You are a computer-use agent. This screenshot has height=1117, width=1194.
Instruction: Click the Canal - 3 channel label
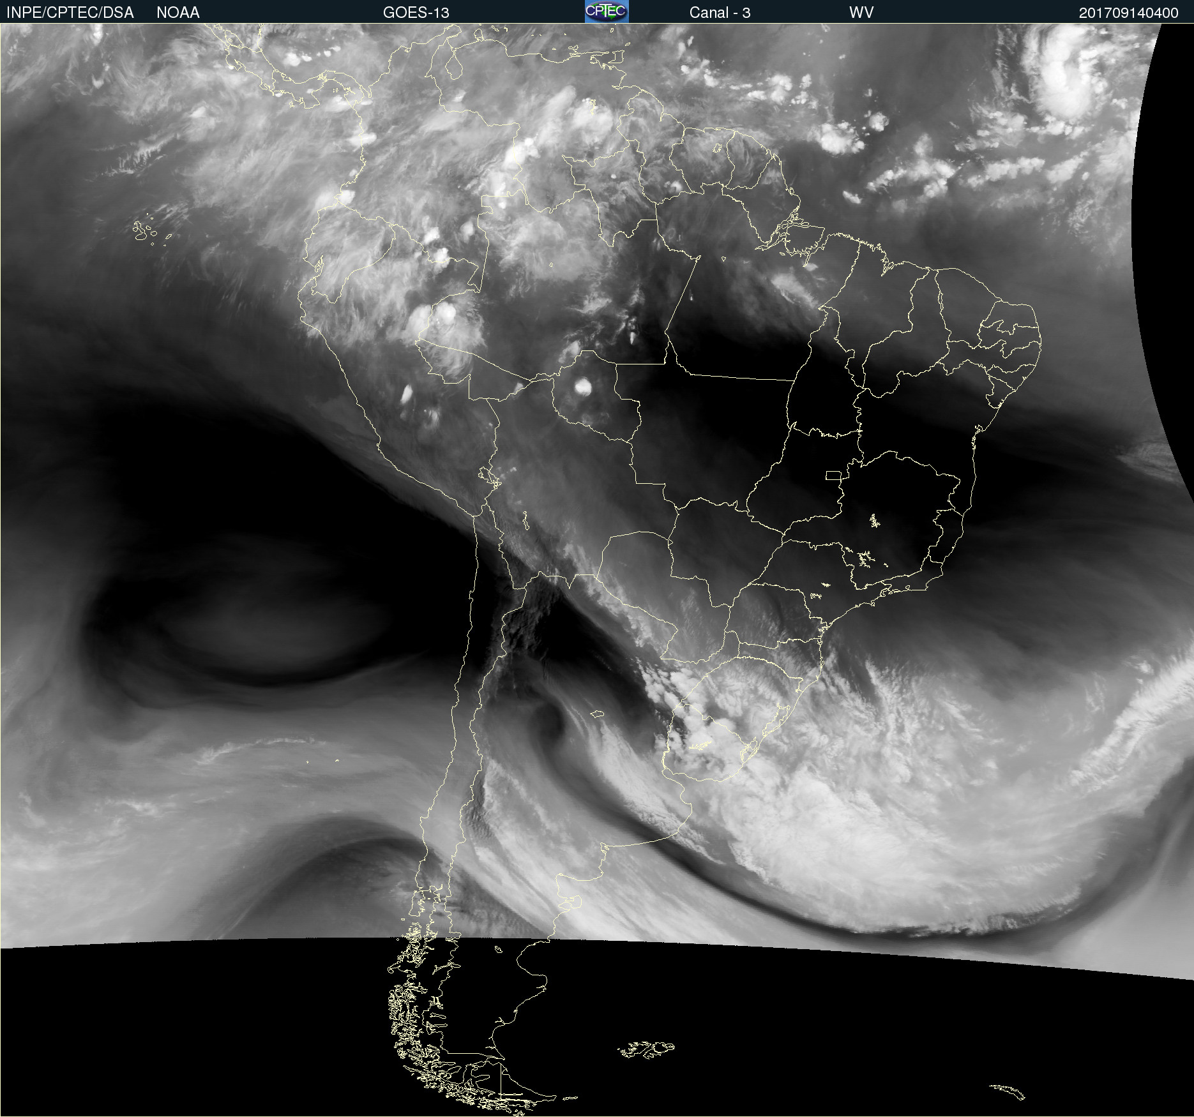tap(720, 13)
